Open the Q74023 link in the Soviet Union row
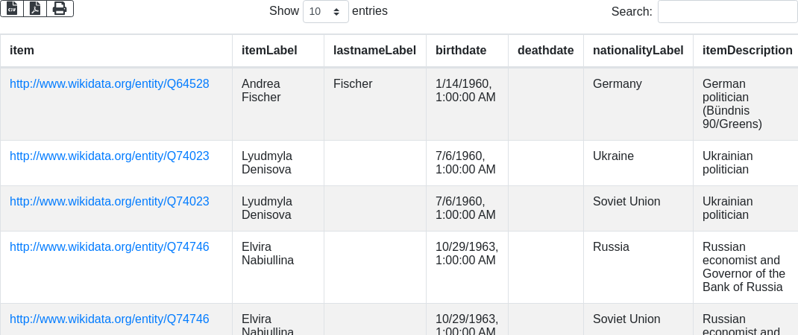The image size is (798, 335). (x=110, y=202)
